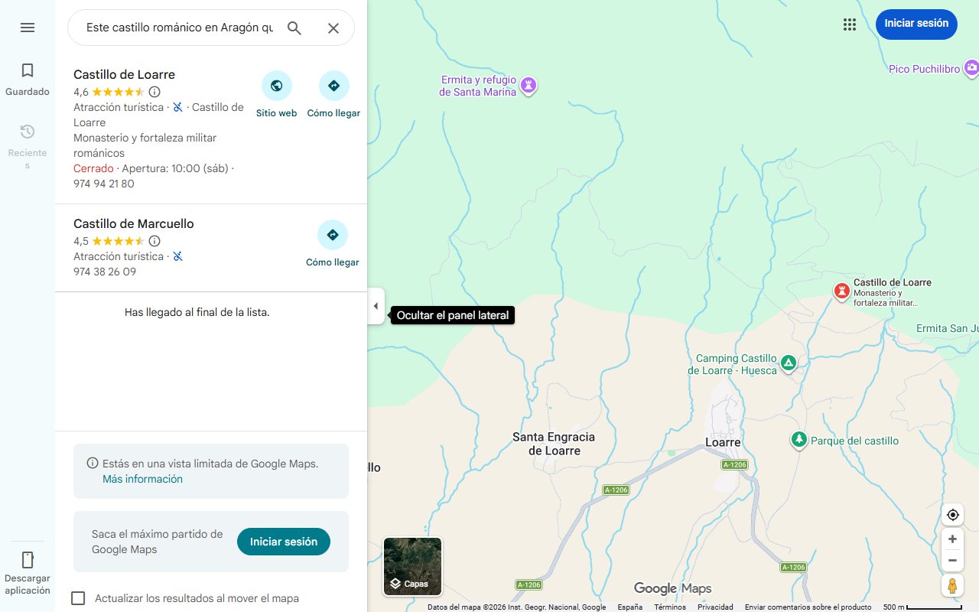Open Guardado saved places

coord(28,80)
